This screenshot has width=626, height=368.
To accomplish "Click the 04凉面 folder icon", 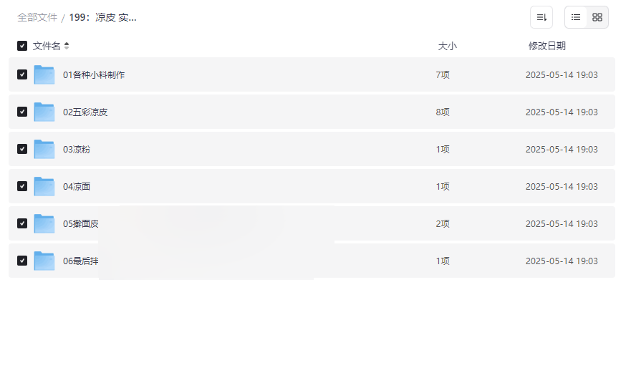I will pos(44,186).
